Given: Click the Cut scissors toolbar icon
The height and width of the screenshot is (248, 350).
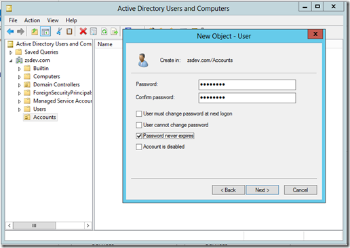Looking at the screenshot, I should pyautogui.click(x=59, y=31).
